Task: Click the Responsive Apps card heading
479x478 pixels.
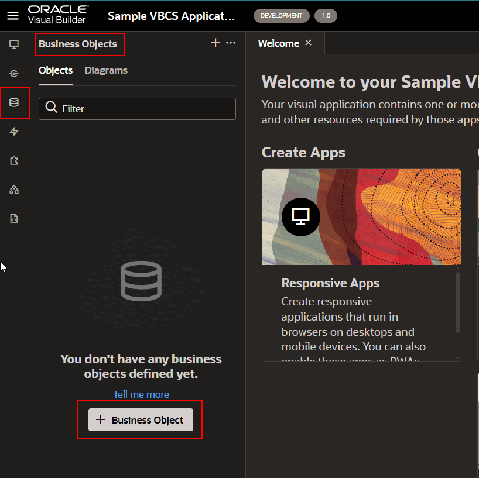Action: [x=330, y=283]
